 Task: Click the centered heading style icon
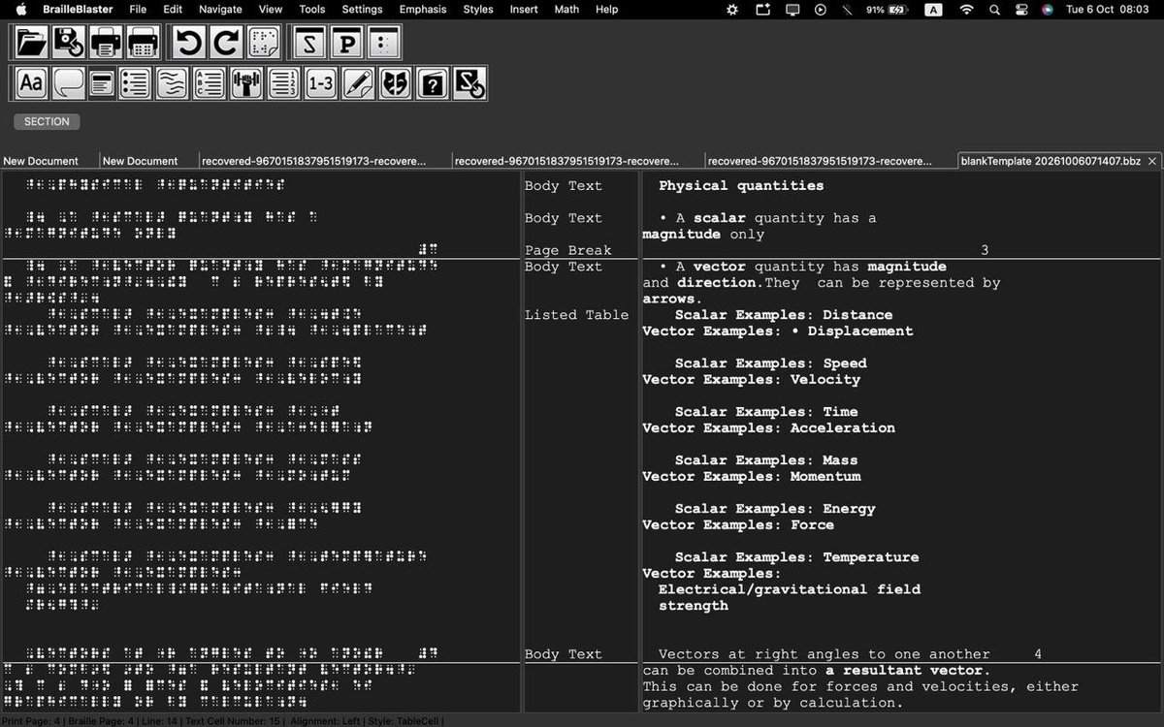102,83
